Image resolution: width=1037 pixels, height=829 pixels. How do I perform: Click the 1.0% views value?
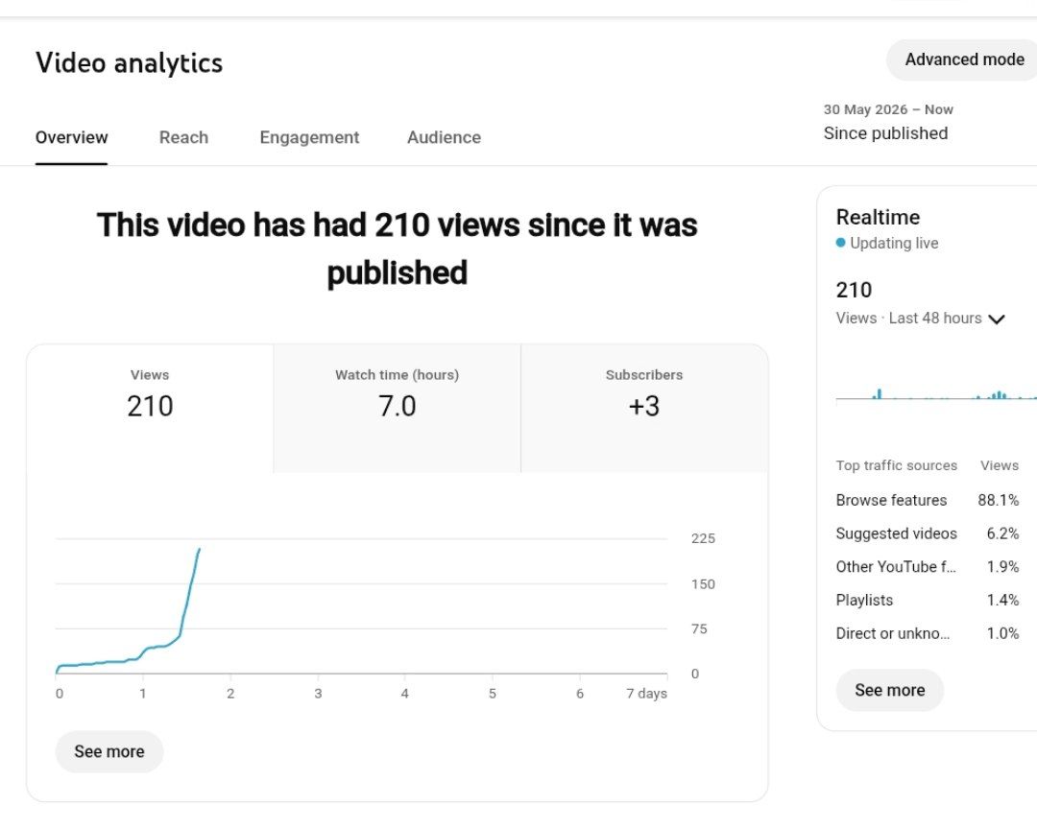[x=1002, y=633]
